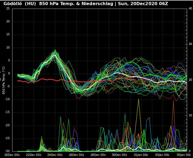Image resolution: width=193 pixels, height=158 pixels.
Task: Pick the 26Dec 00z time label
Action: point(76,155)
